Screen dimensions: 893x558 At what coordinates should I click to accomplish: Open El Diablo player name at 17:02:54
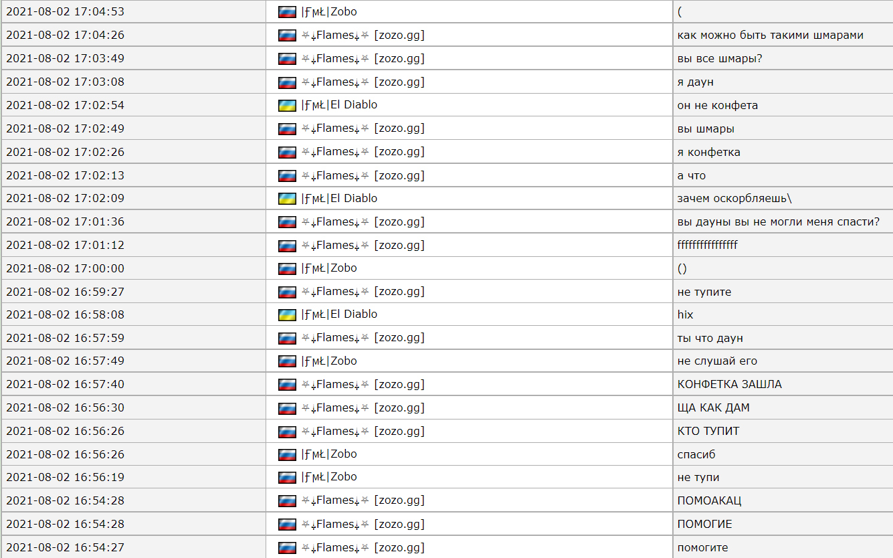pyautogui.click(x=339, y=105)
